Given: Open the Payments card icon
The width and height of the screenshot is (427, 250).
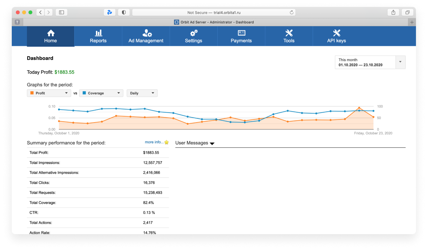Looking at the screenshot, I should [241, 33].
